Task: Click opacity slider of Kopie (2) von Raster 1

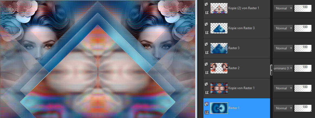Action: tap(303, 8)
